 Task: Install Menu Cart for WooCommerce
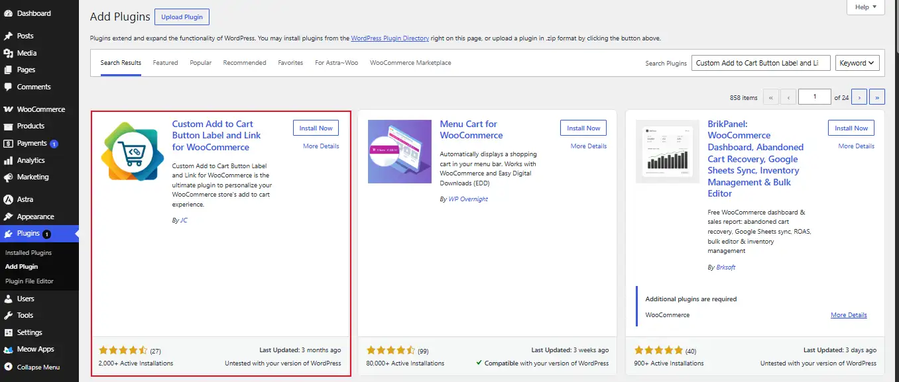tap(583, 128)
